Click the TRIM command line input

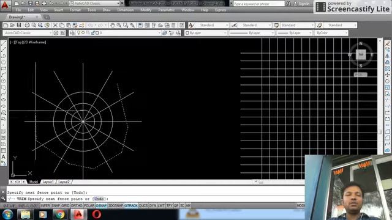click(155, 199)
